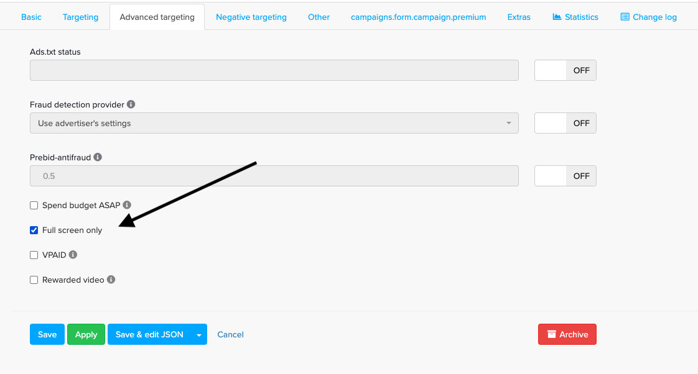
Task: Click info icon next to Rewarded video
Action: coord(111,280)
